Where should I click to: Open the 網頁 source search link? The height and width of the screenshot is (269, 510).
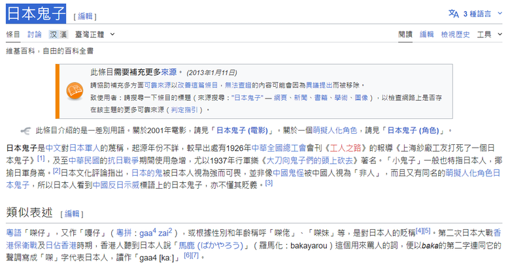(x=280, y=98)
